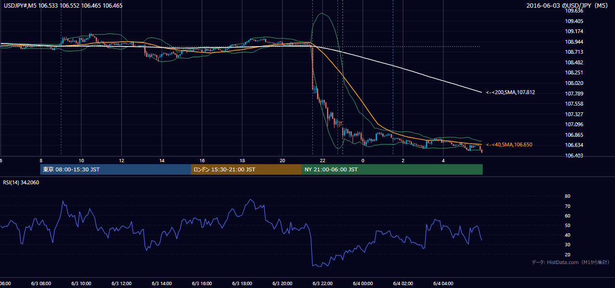The height and width of the screenshot is (288, 615).
Task: Click price axis value 109.636
Action: (574, 11)
